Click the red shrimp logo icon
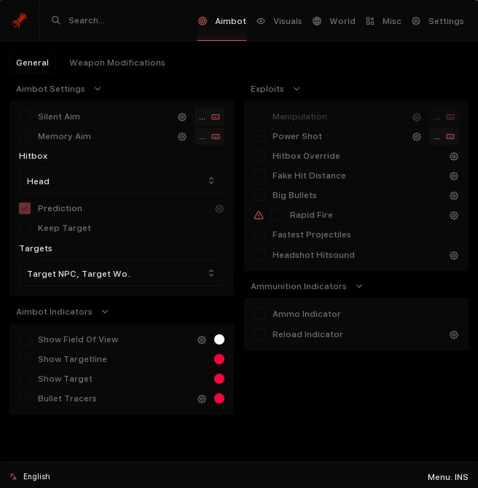478x488 pixels. (19, 20)
